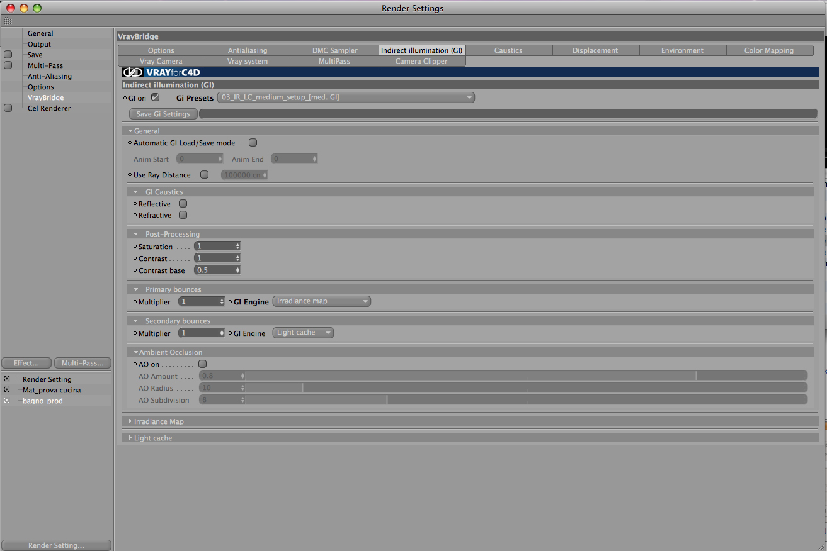Select General in the settings tree
Viewport: 827px width, 551px height.
coord(40,33)
